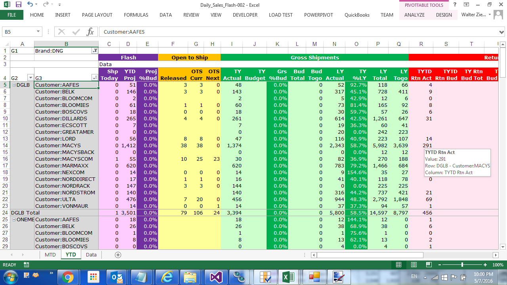Click zoom in plus button

click(486, 265)
